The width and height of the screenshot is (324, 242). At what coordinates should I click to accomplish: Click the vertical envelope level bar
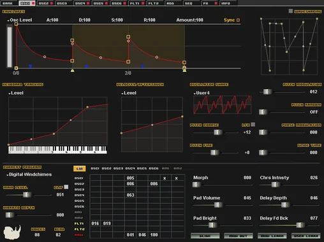(10, 46)
